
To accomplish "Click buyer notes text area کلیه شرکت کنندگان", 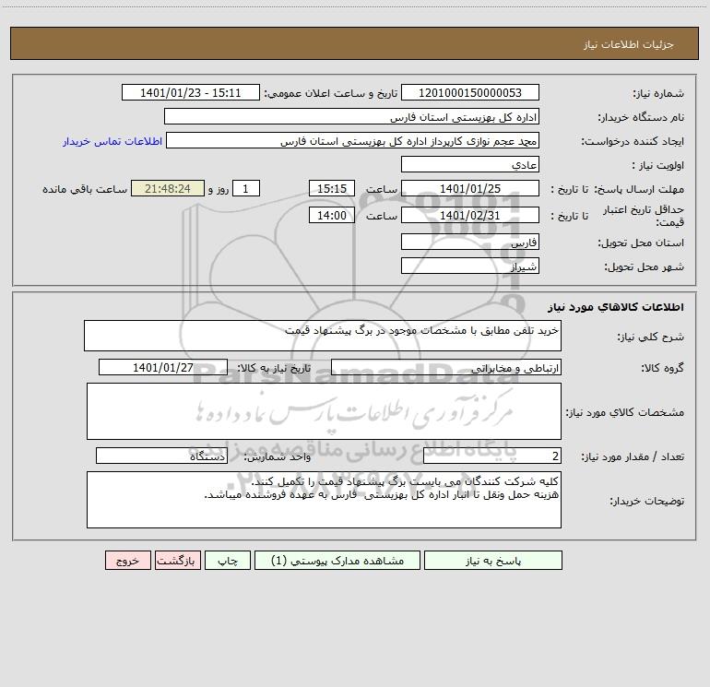I will [324, 500].
